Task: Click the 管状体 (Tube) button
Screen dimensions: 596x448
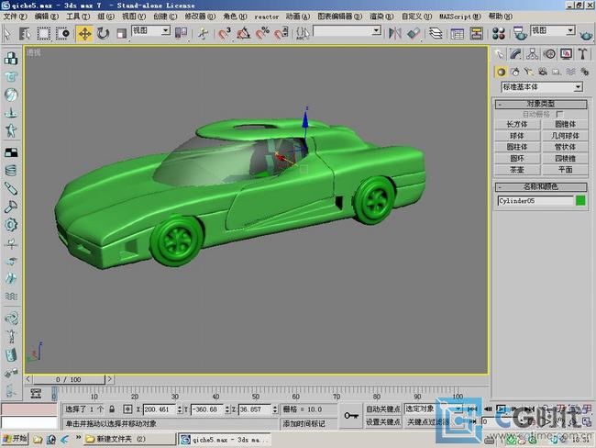Action: [565, 147]
